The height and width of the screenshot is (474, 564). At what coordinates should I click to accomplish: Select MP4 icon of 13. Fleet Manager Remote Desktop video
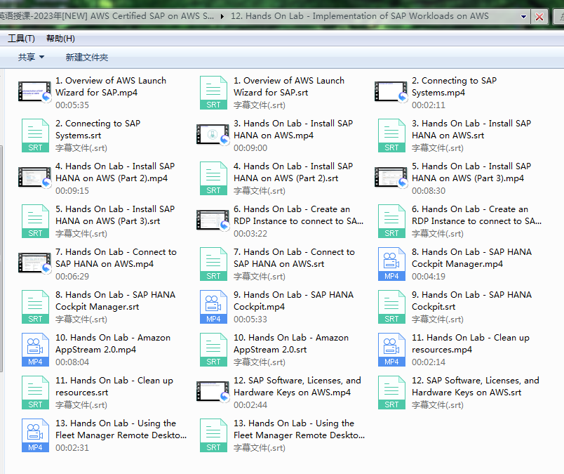pyautogui.click(x=35, y=435)
